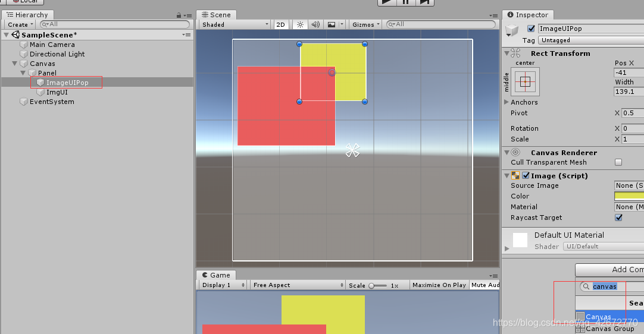The height and width of the screenshot is (334, 644).
Task: Click the Pos X value field
Action: [x=629, y=73]
